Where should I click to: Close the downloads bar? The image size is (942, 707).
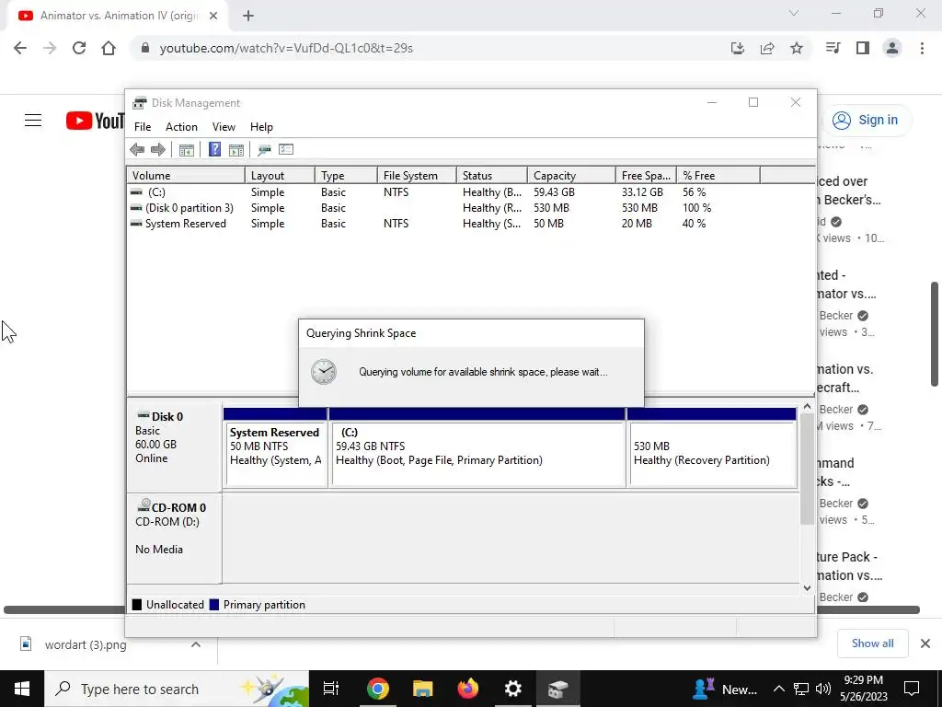pyautogui.click(x=925, y=643)
